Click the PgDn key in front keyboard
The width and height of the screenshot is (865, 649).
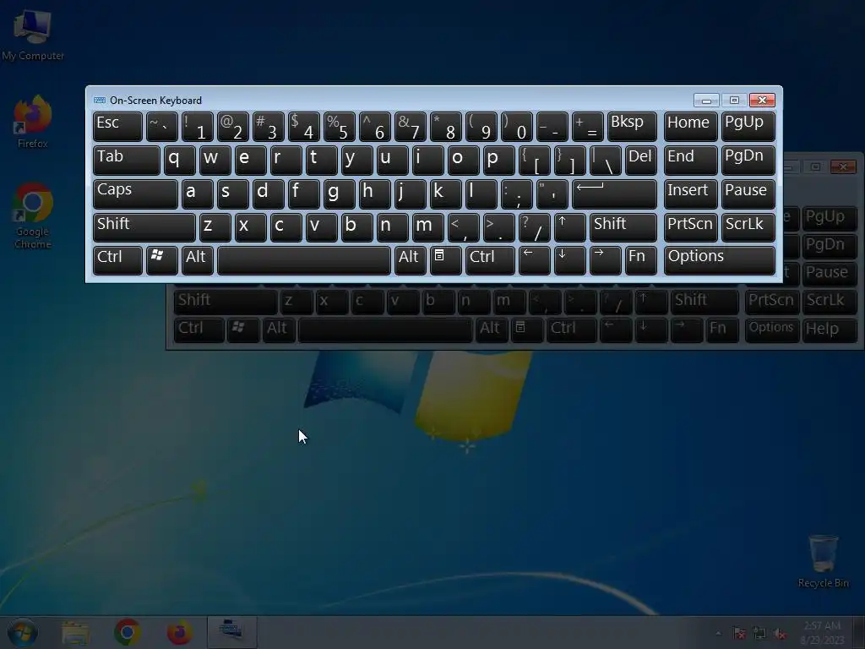coord(748,160)
